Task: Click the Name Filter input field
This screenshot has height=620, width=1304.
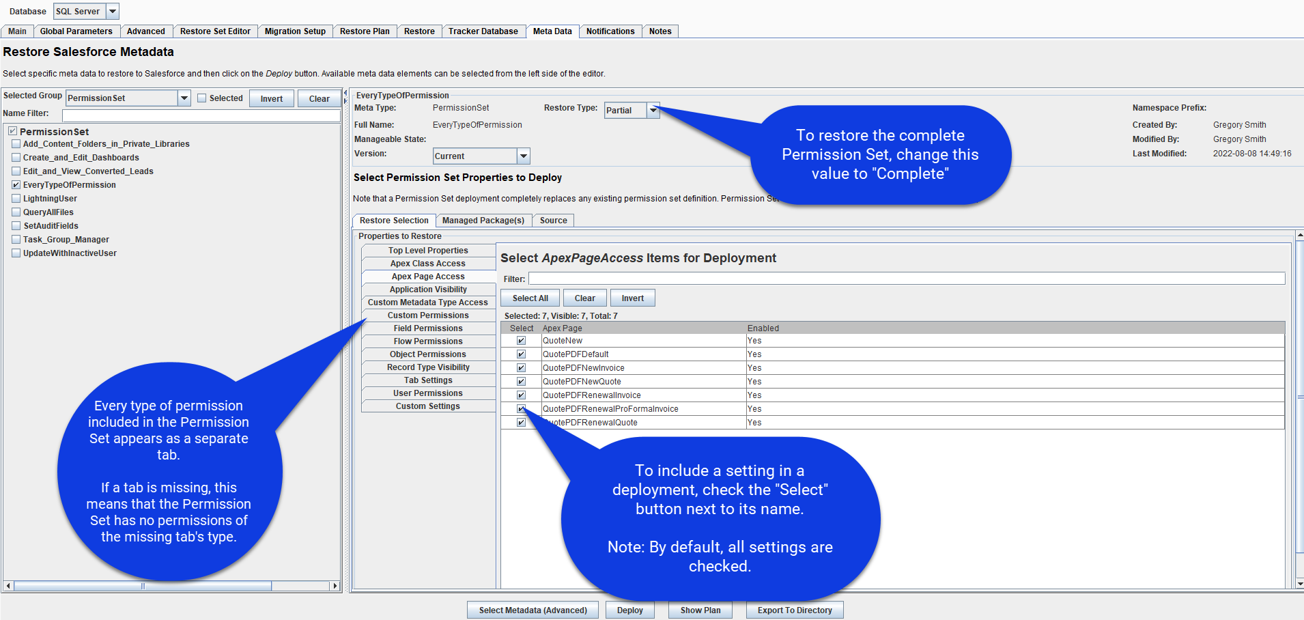Action: tap(201, 115)
